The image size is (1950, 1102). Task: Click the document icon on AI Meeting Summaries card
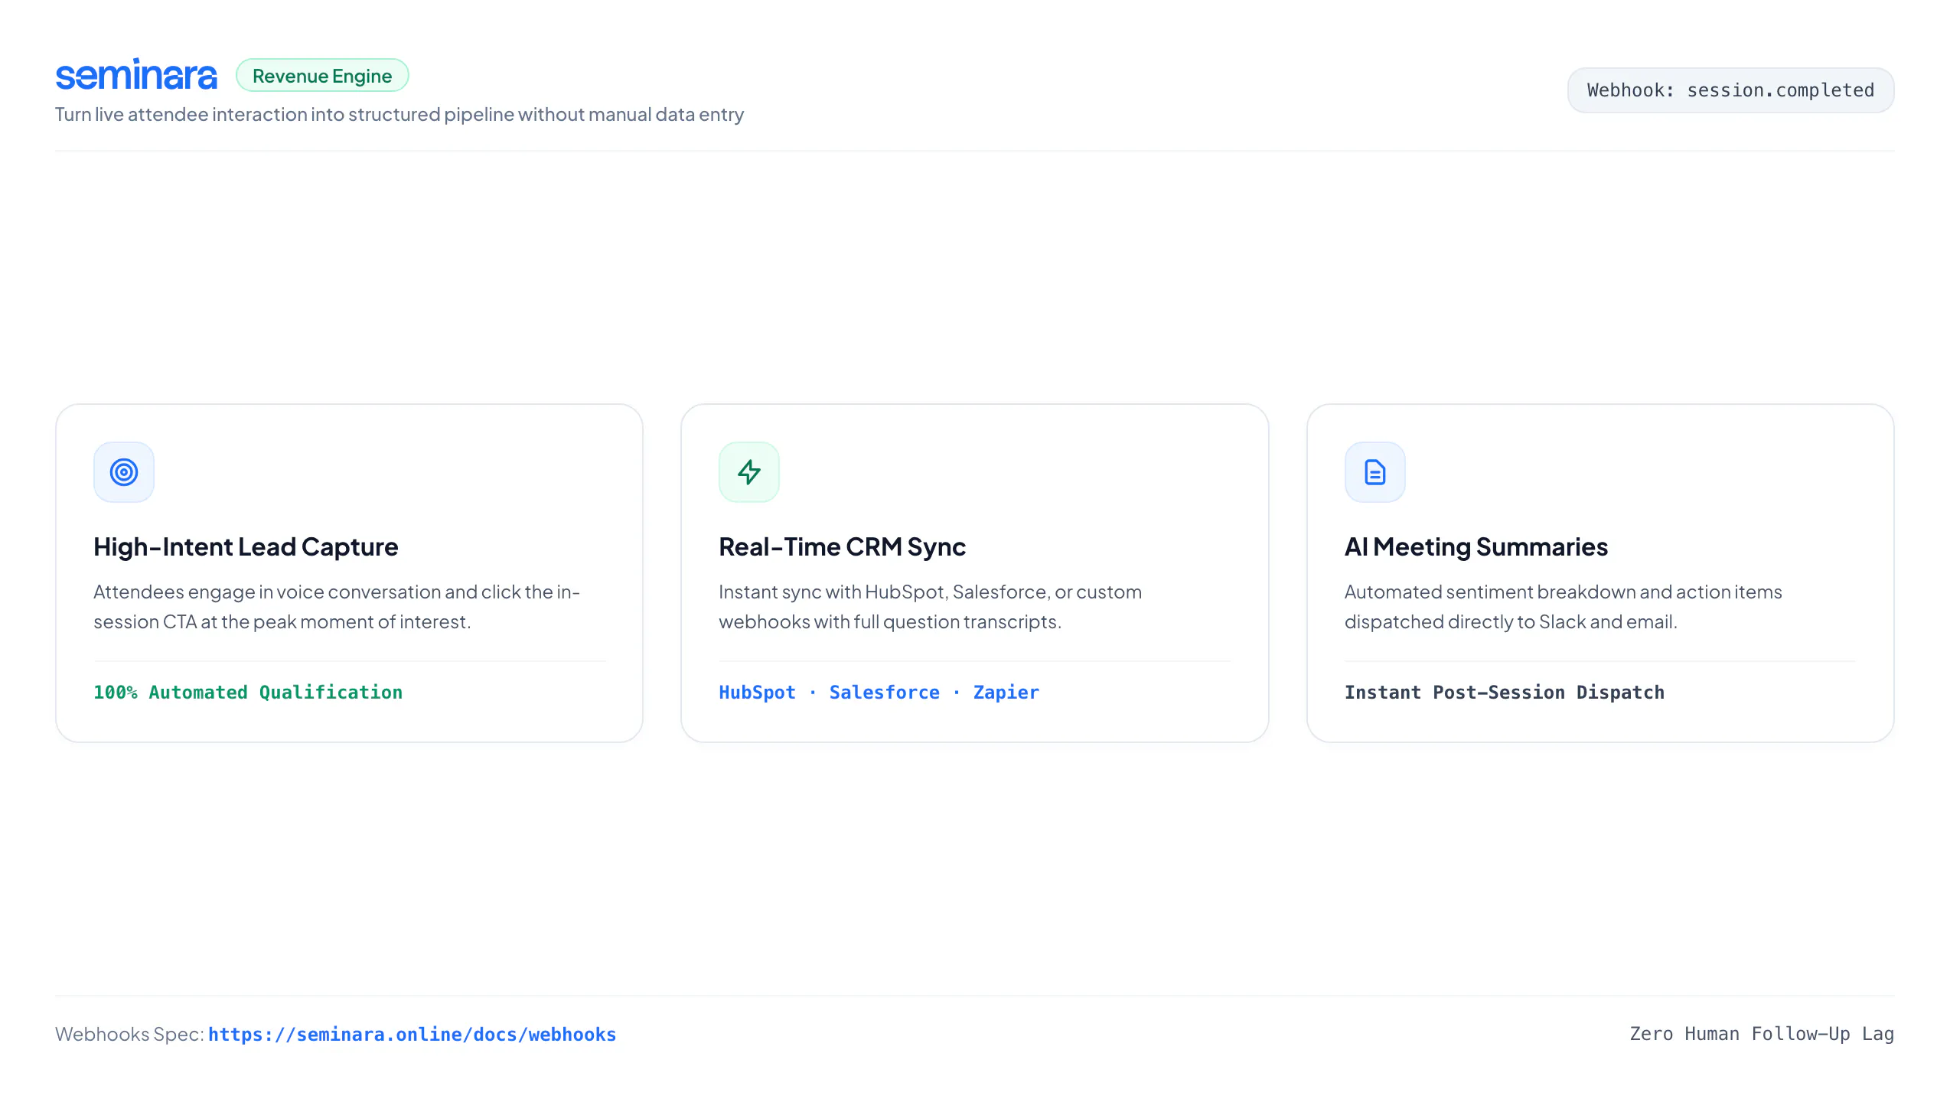[x=1375, y=472]
